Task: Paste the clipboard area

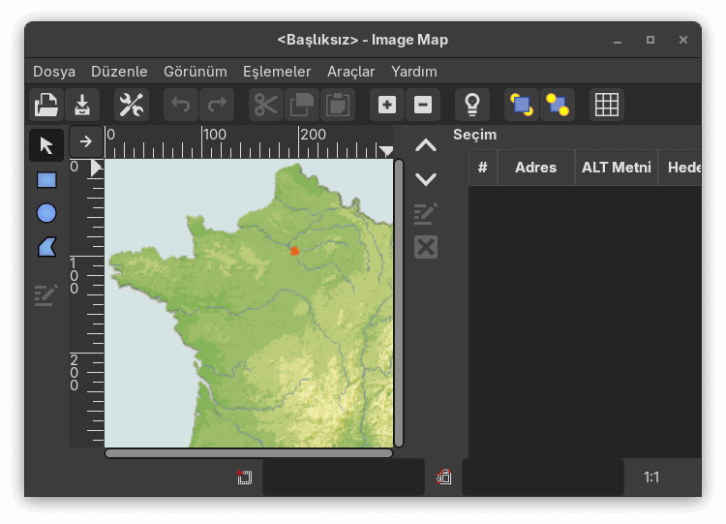Action: click(338, 105)
